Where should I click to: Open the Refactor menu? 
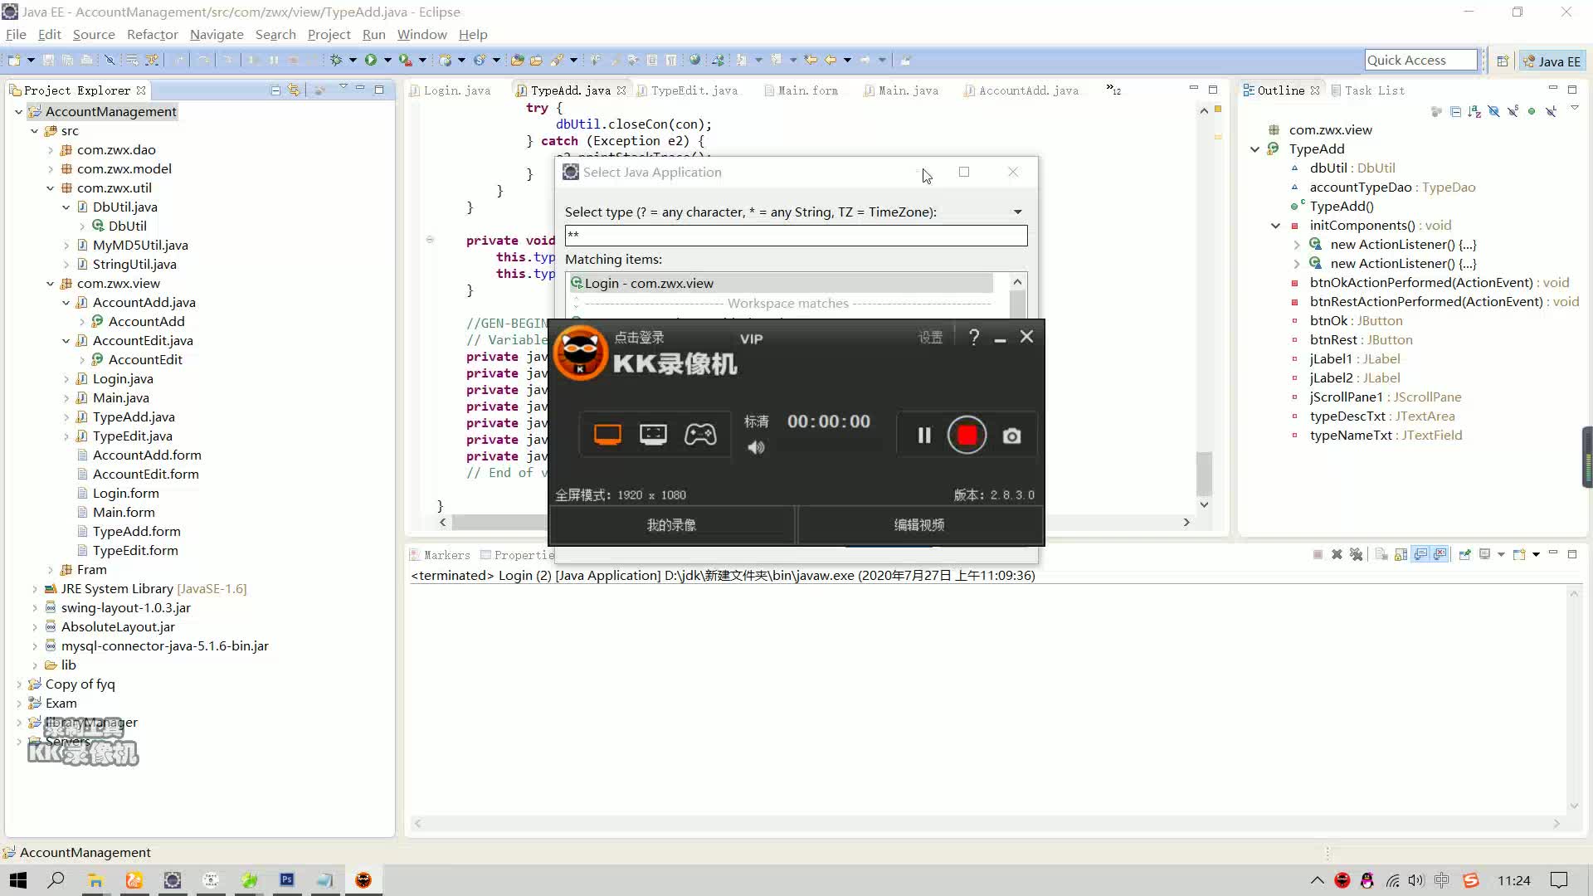(x=152, y=34)
